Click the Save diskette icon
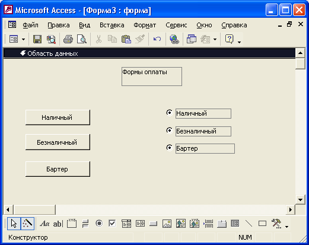 [37, 39]
